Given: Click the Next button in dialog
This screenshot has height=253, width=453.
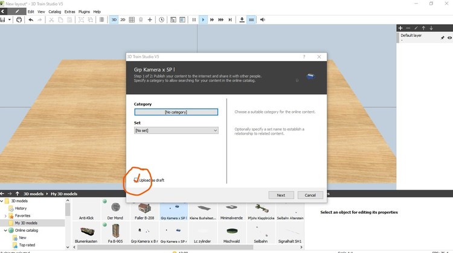Looking at the screenshot, I should tap(281, 195).
